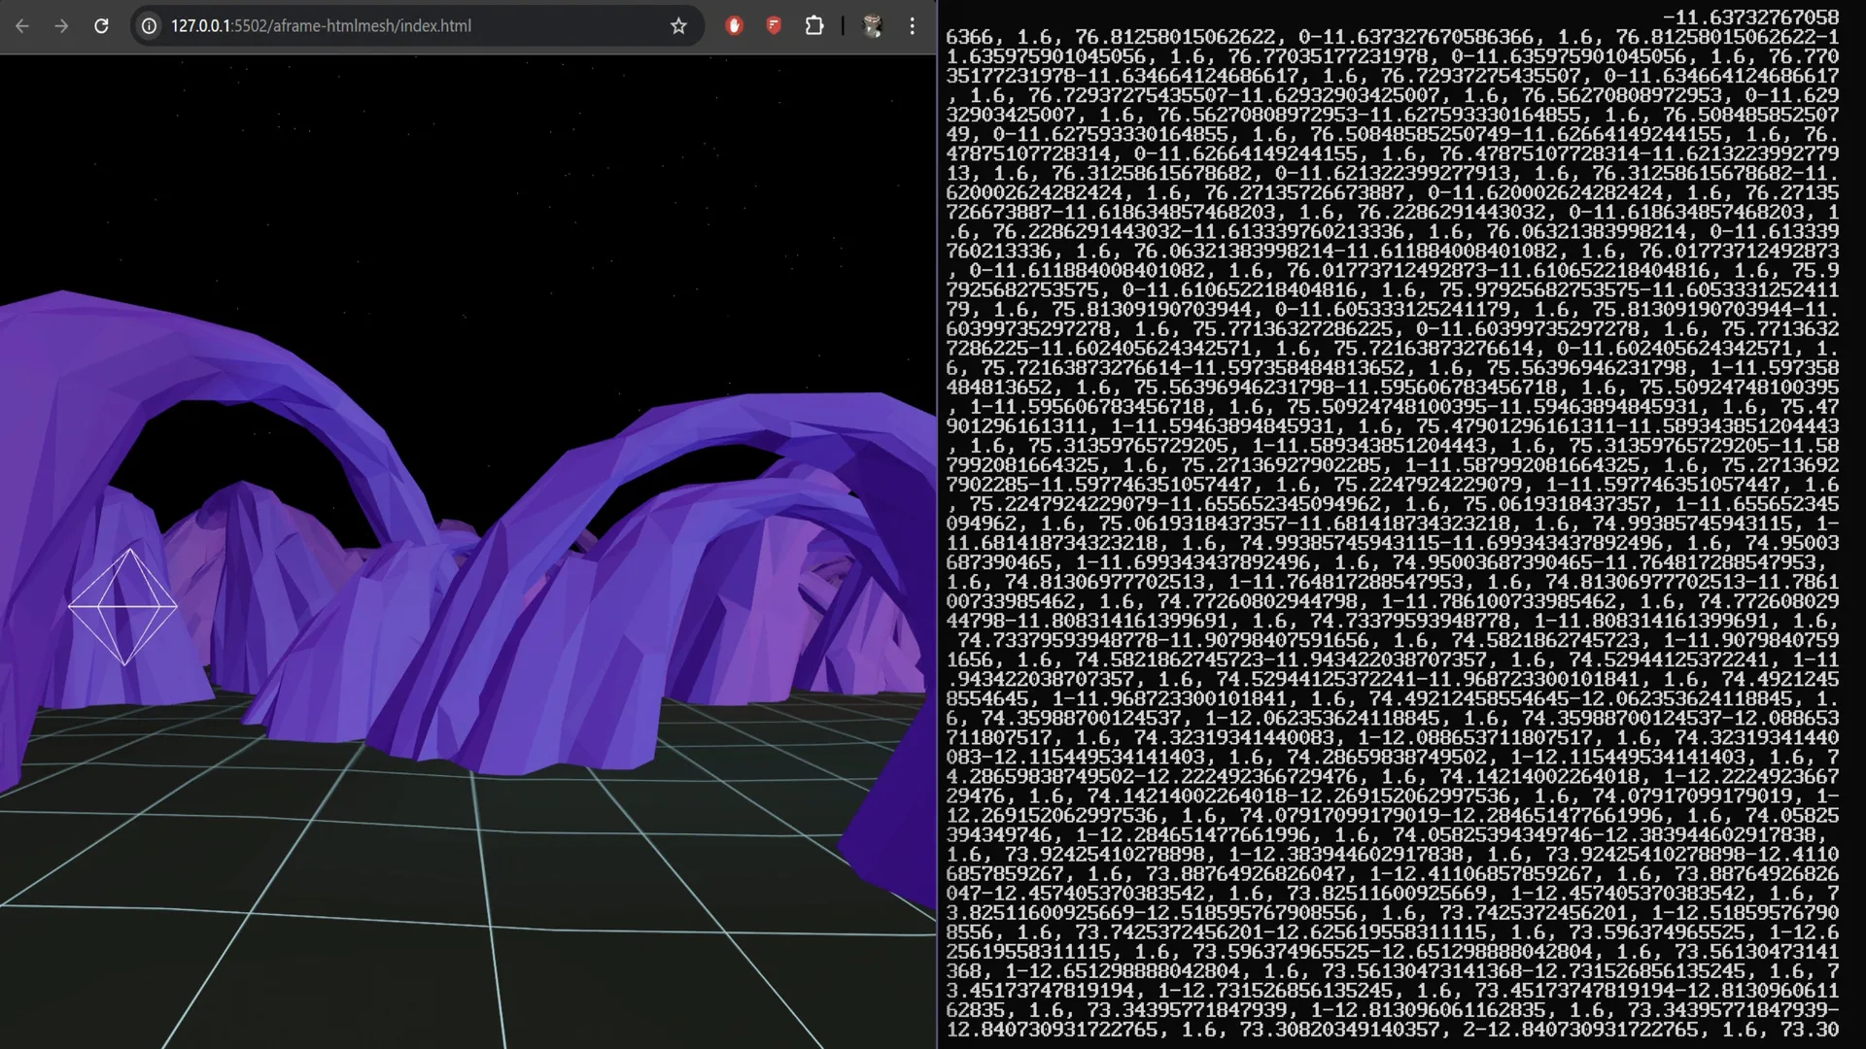Viewport: 1866px width, 1049px height.
Task: Open the red shield extension icon
Action: [774, 26]
